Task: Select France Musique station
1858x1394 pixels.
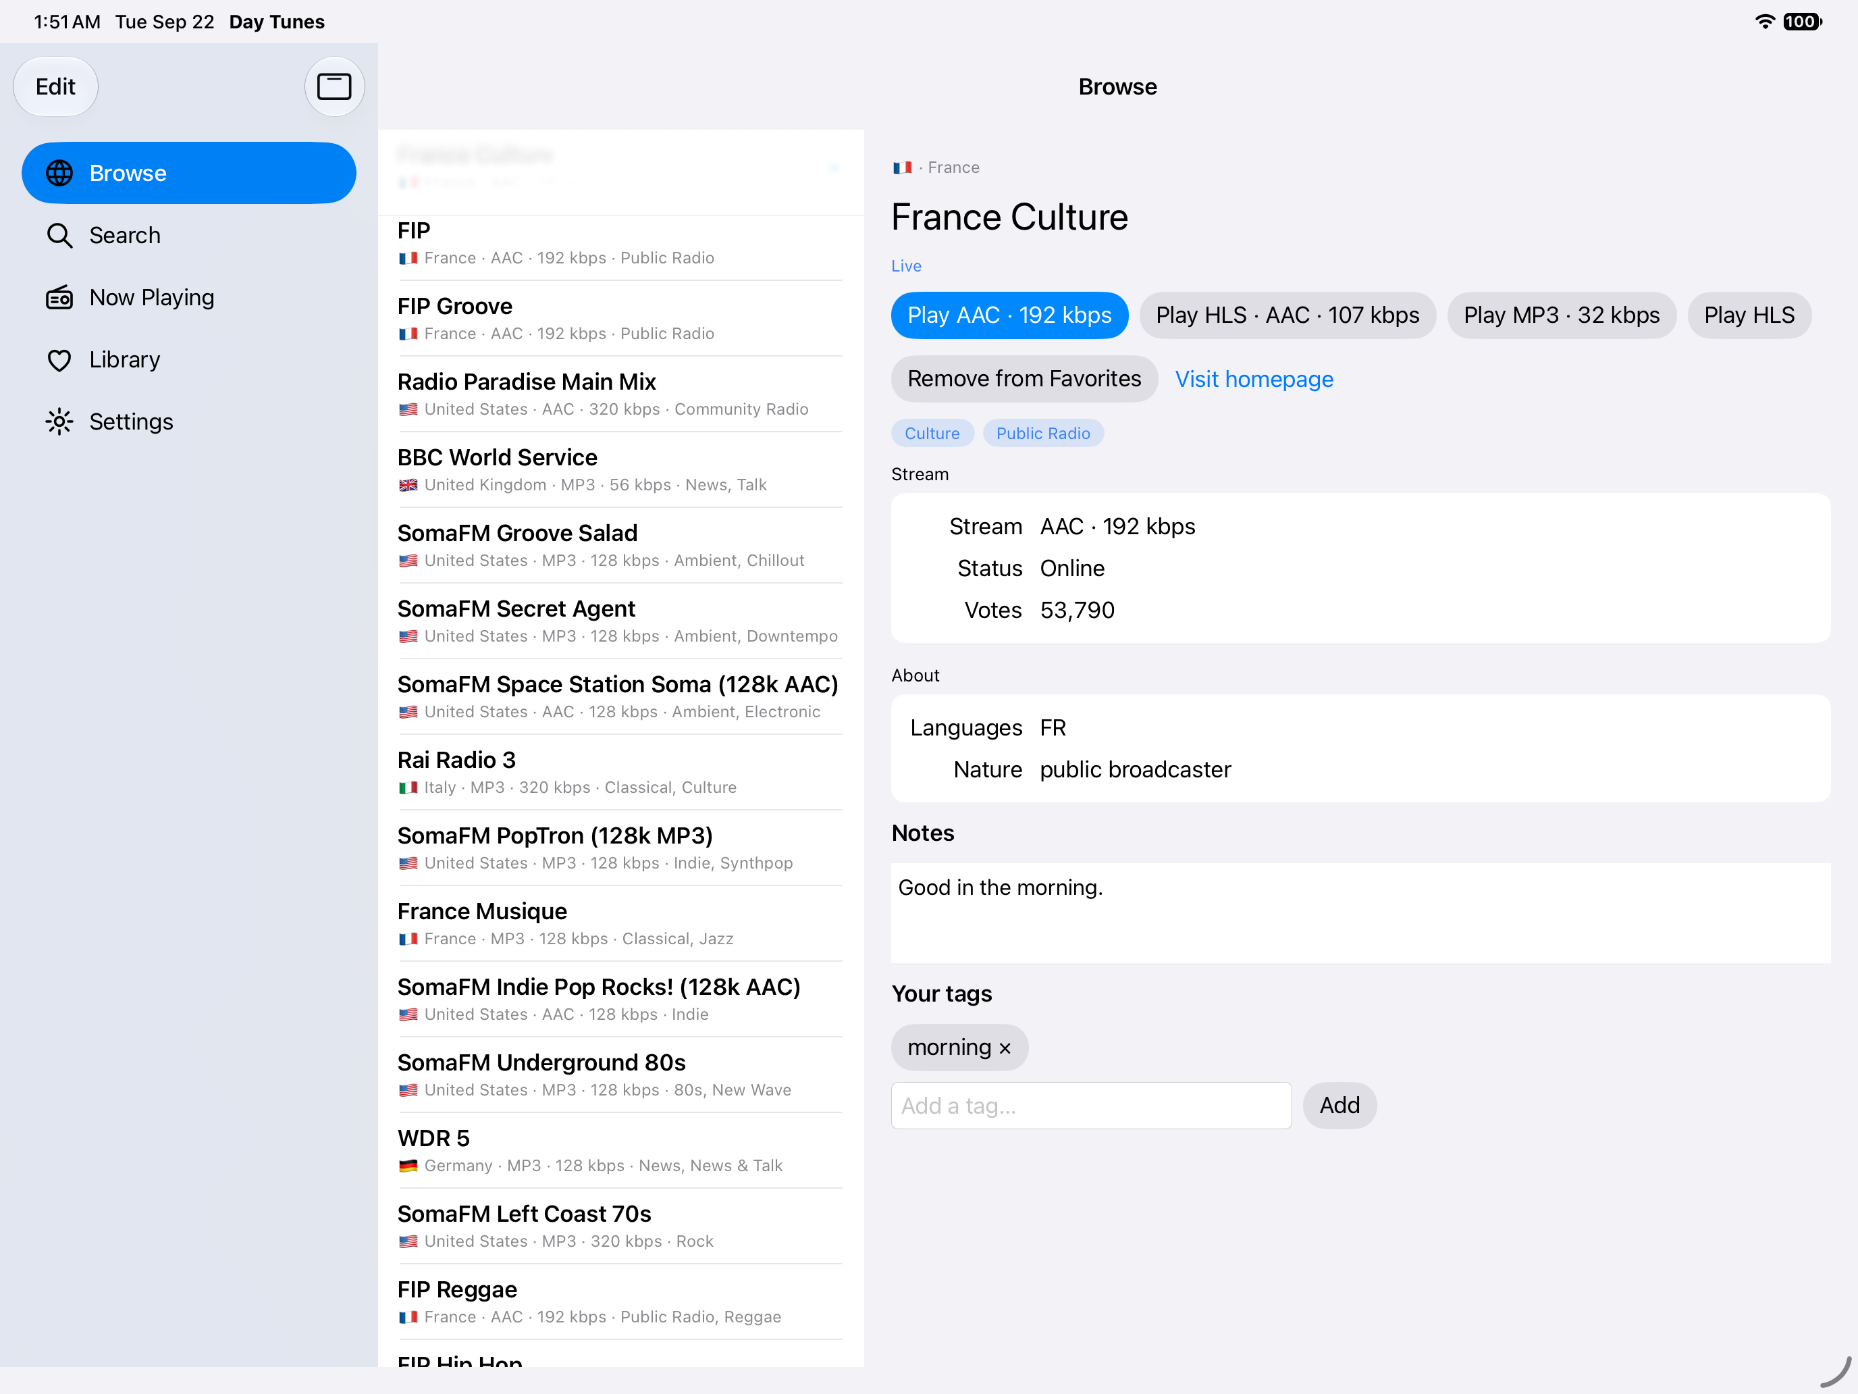Action: click(x=620, y=923)
